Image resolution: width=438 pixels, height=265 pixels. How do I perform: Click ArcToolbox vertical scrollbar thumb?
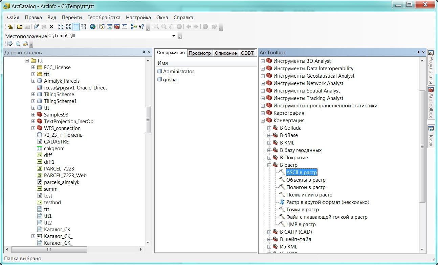[x=422, y=147]
